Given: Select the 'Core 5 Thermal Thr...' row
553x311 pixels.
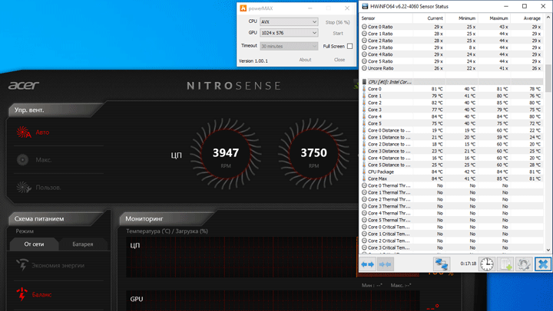Looking at the screenshot, I should click(x=452, y=220).
